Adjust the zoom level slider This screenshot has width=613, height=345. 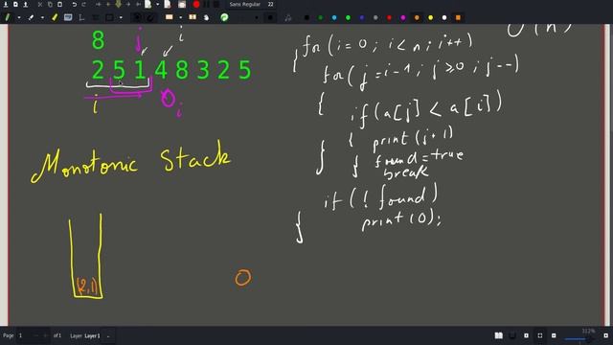(580, 339)
